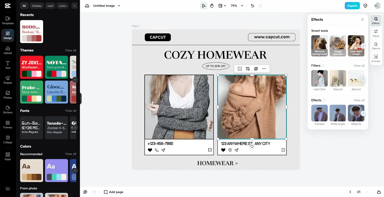
Task: Select the All filter tag
Action: [24, 6]
